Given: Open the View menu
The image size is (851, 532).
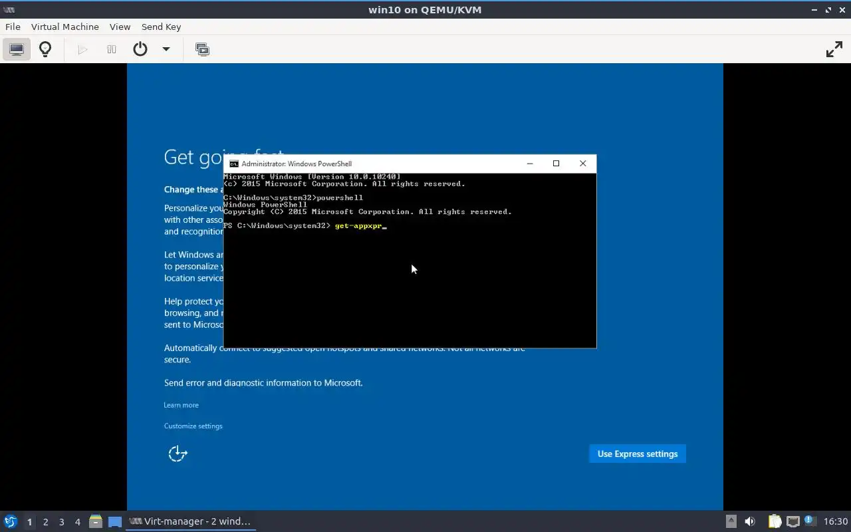Looking at the screenshot, I should tap(120, 27).
